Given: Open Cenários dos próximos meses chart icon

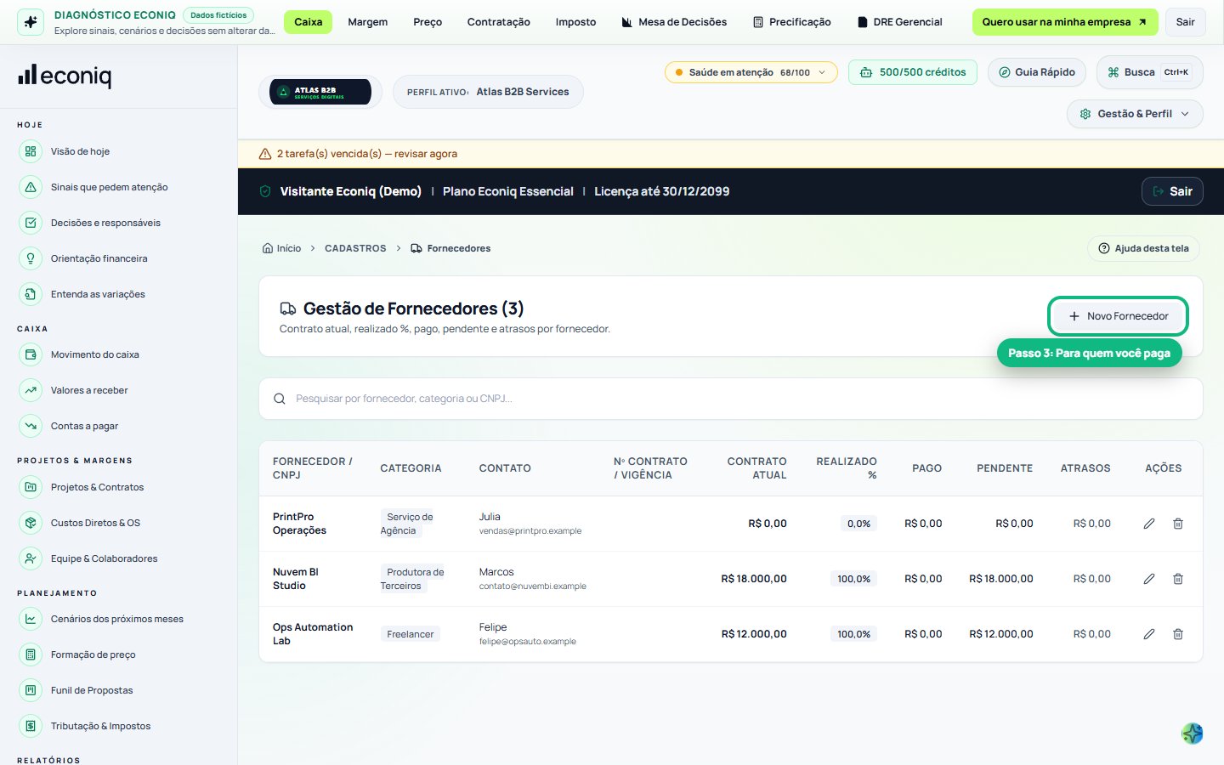Looking at the screenshot, I should click(31, 619).
